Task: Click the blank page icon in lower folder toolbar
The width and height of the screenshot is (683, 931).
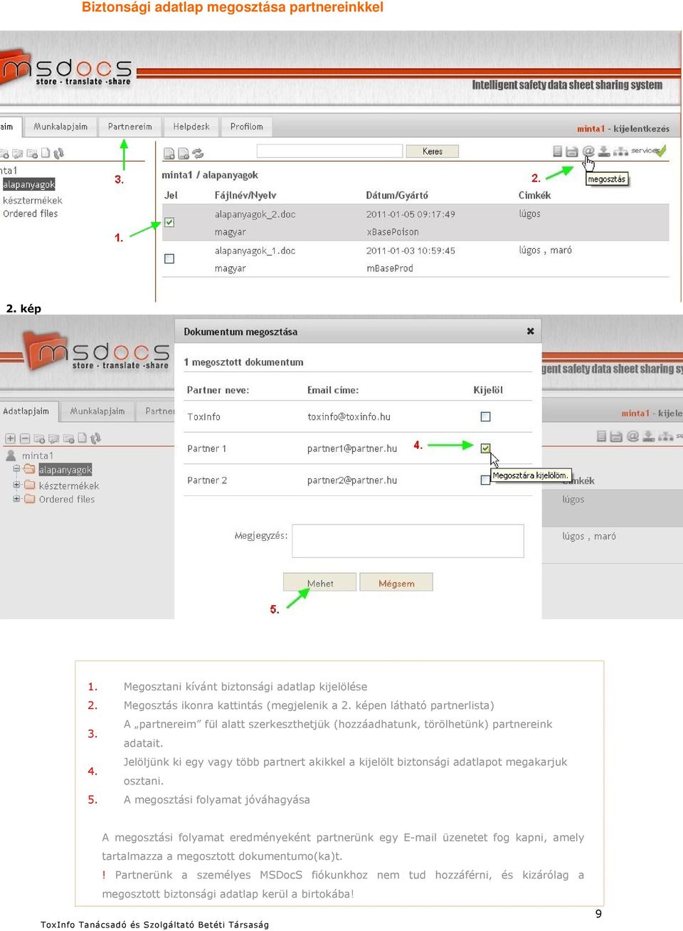Action: [x=83, y=438]
